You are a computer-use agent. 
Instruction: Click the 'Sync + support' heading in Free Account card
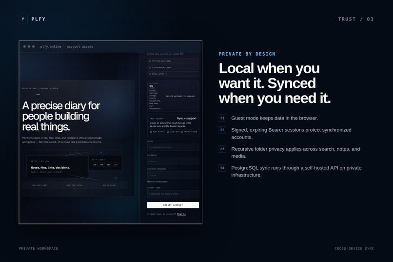(x=186, y=119)
